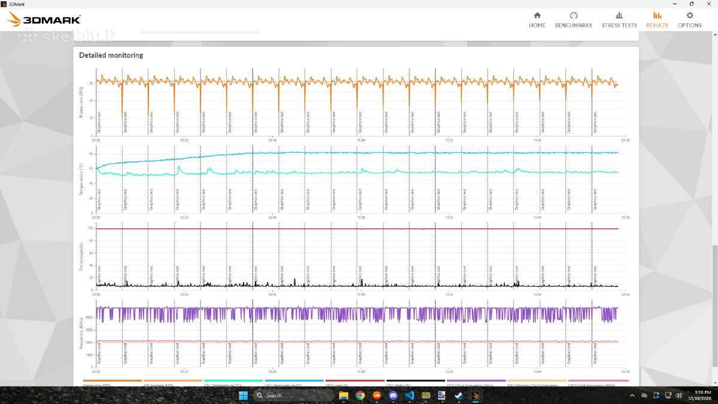718x404 pixels.
Task: Go to the HOME section
Action: click(537, 20)
